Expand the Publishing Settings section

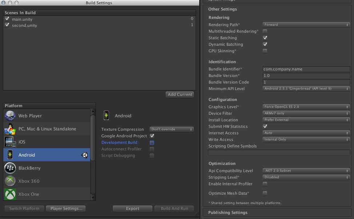click(277, 212)
